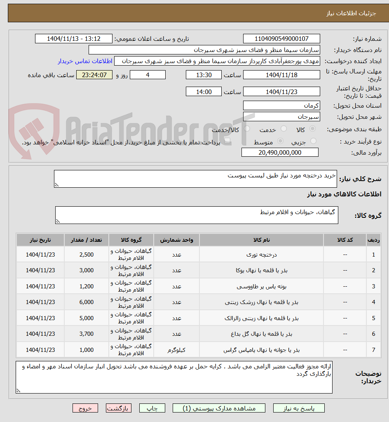Click the remaining days field showing 4
The image size is (389, 422).
(148, 75)
